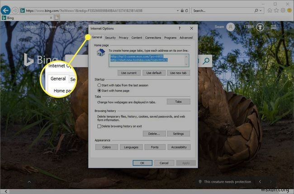The width and height of the screenshot is (294, 194).
Task: Click the refresh icon in address bar
Action: pos(186,11)
